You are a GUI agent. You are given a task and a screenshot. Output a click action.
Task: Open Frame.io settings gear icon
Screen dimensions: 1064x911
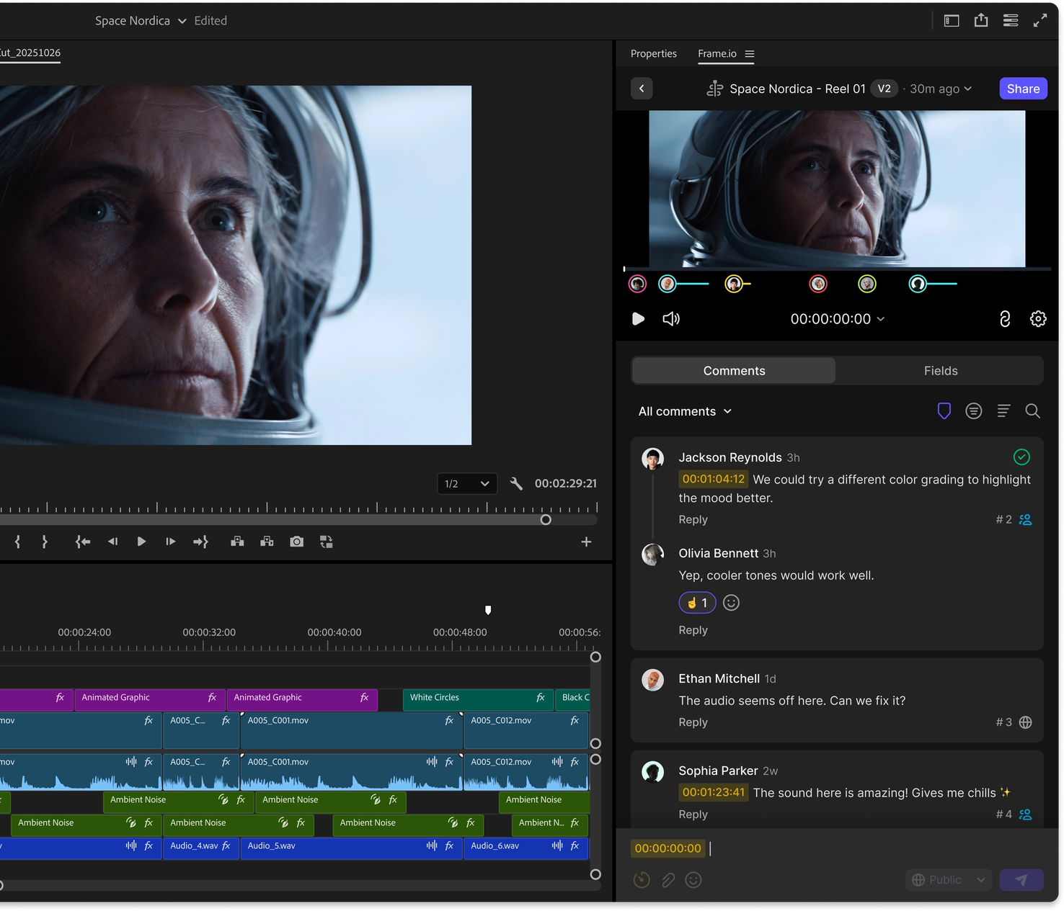(x=1038, y=319)
